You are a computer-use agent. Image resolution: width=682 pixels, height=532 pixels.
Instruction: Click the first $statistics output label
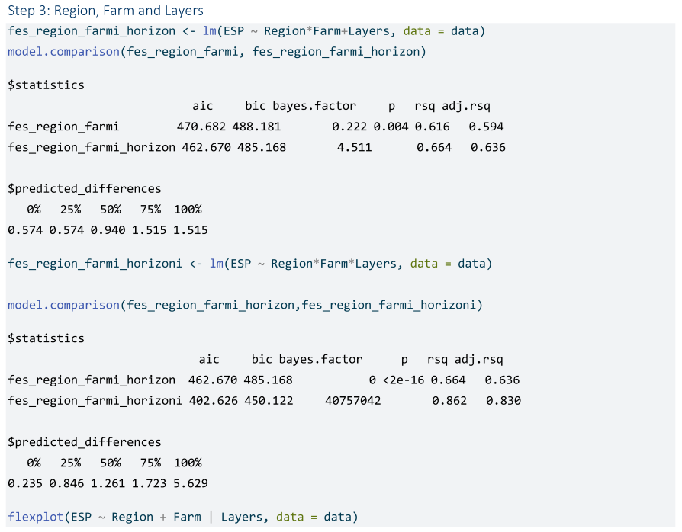tap(46, 85)
